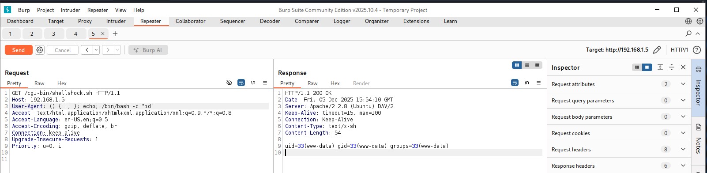Expand Request query parameters section
707x173 pixels.
coord(619,100)
